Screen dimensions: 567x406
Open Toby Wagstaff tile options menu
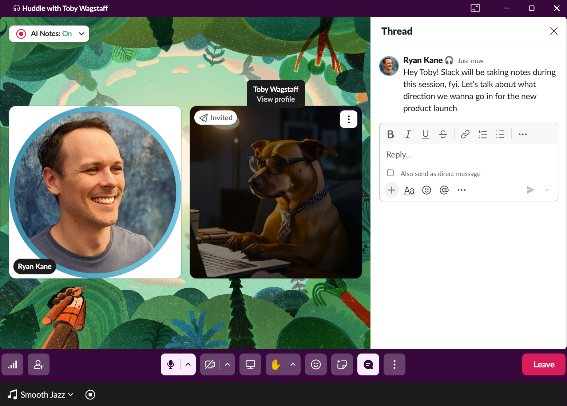(349, 119)
